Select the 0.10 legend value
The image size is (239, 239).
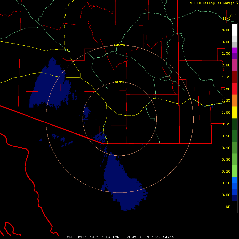(226, 183)
